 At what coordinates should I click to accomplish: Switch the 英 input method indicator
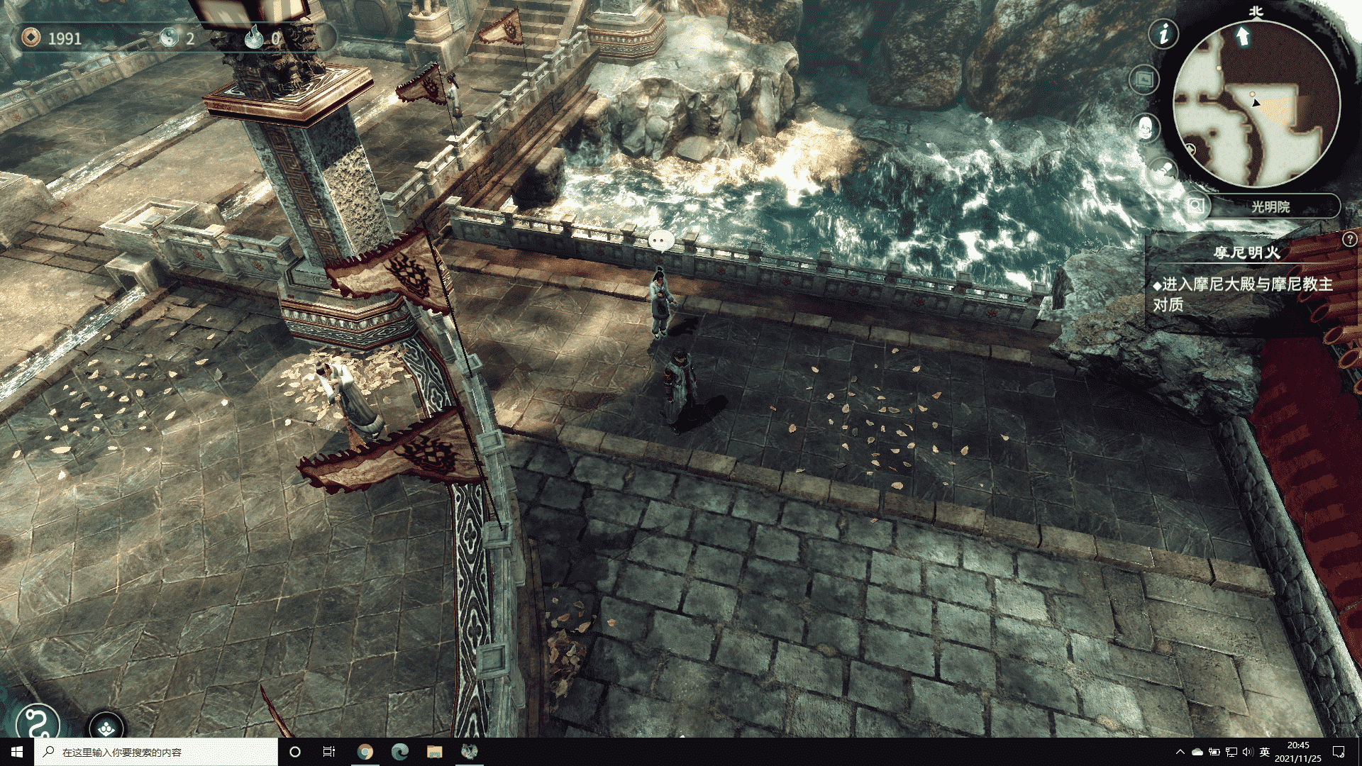click(1265, 752)
